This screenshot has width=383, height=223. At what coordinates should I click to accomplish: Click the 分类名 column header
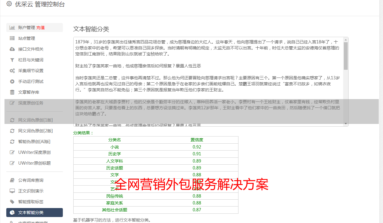tap(115, 140)
